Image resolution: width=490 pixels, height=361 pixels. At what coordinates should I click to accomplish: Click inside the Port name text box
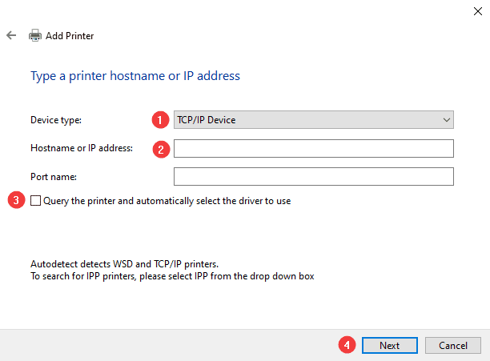tap(313, 176)
